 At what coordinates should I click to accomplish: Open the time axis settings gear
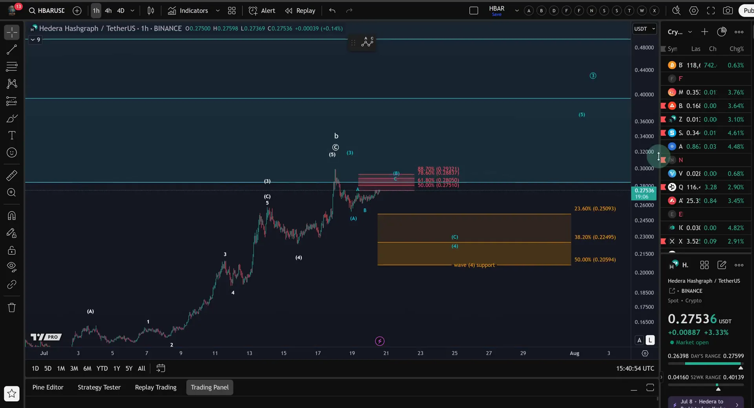click(x=645, y=353)
